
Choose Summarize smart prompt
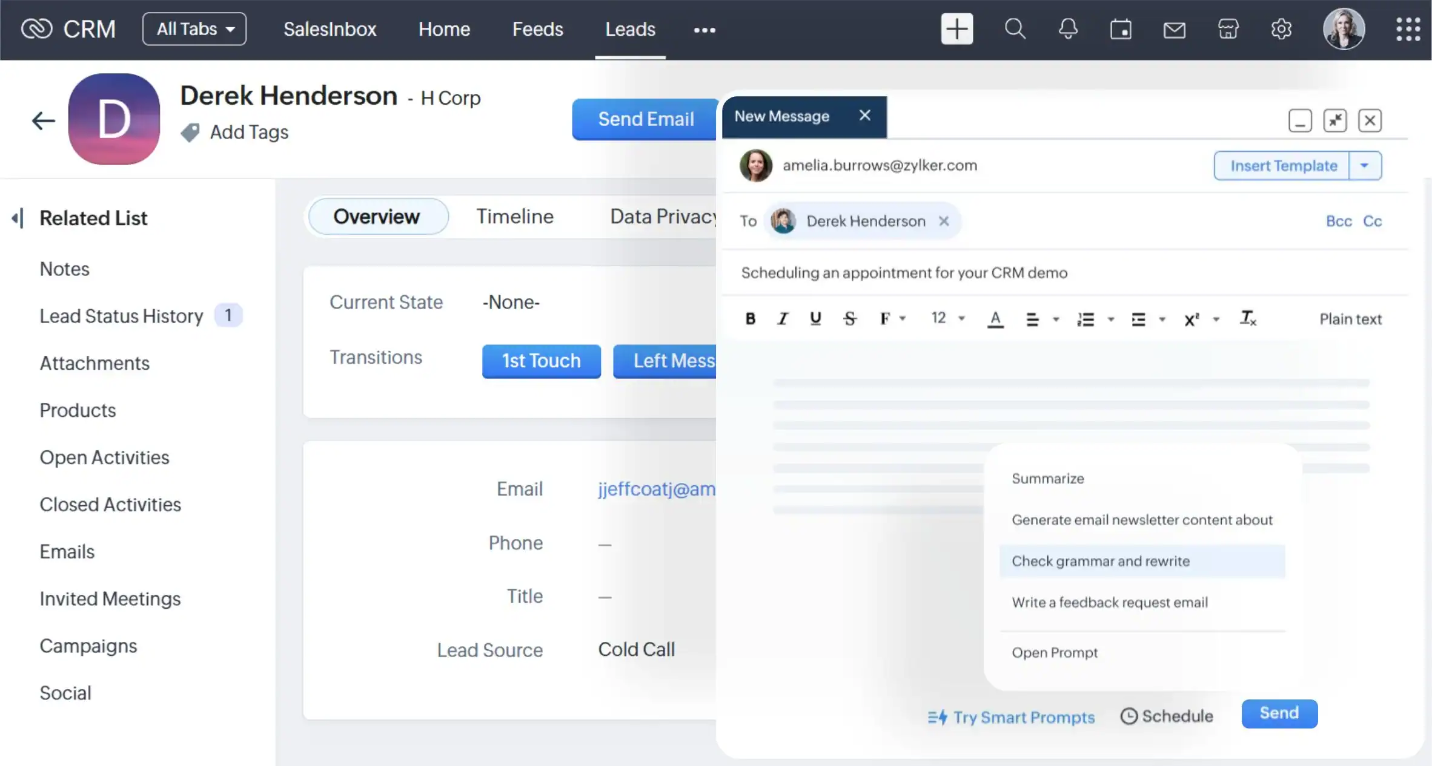[x=1047, y=478]
